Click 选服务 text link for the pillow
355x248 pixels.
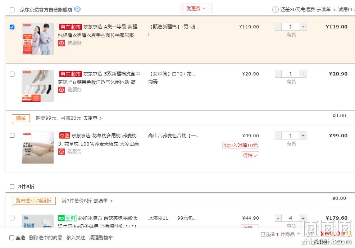tap(74, 152)
